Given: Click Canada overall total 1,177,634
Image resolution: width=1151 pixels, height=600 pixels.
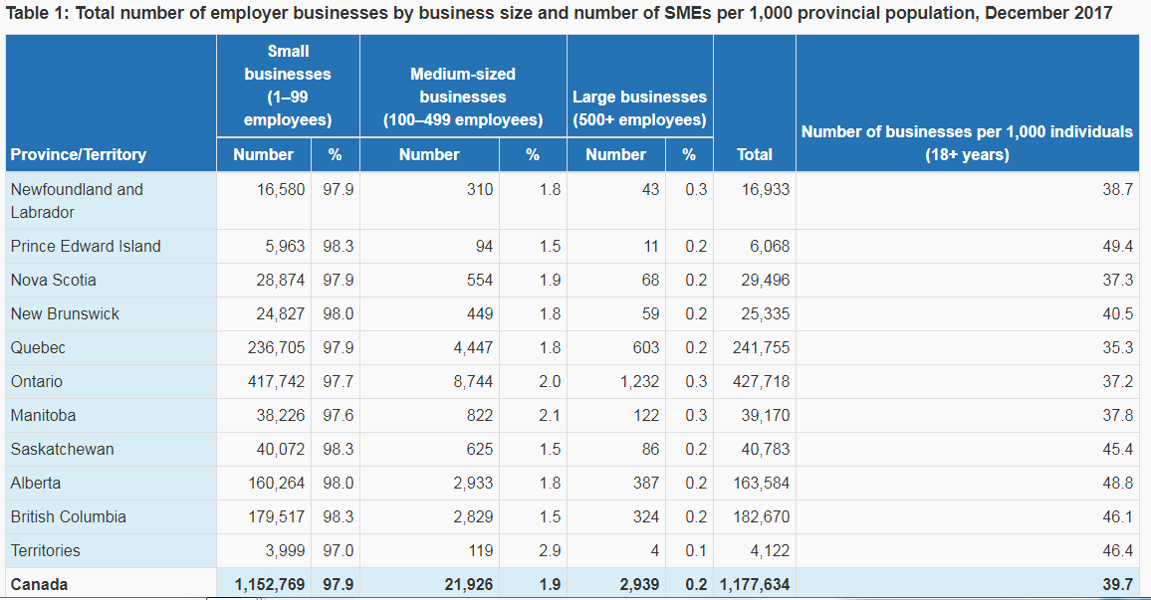Looking at the screenshot, I should (755, 585).
